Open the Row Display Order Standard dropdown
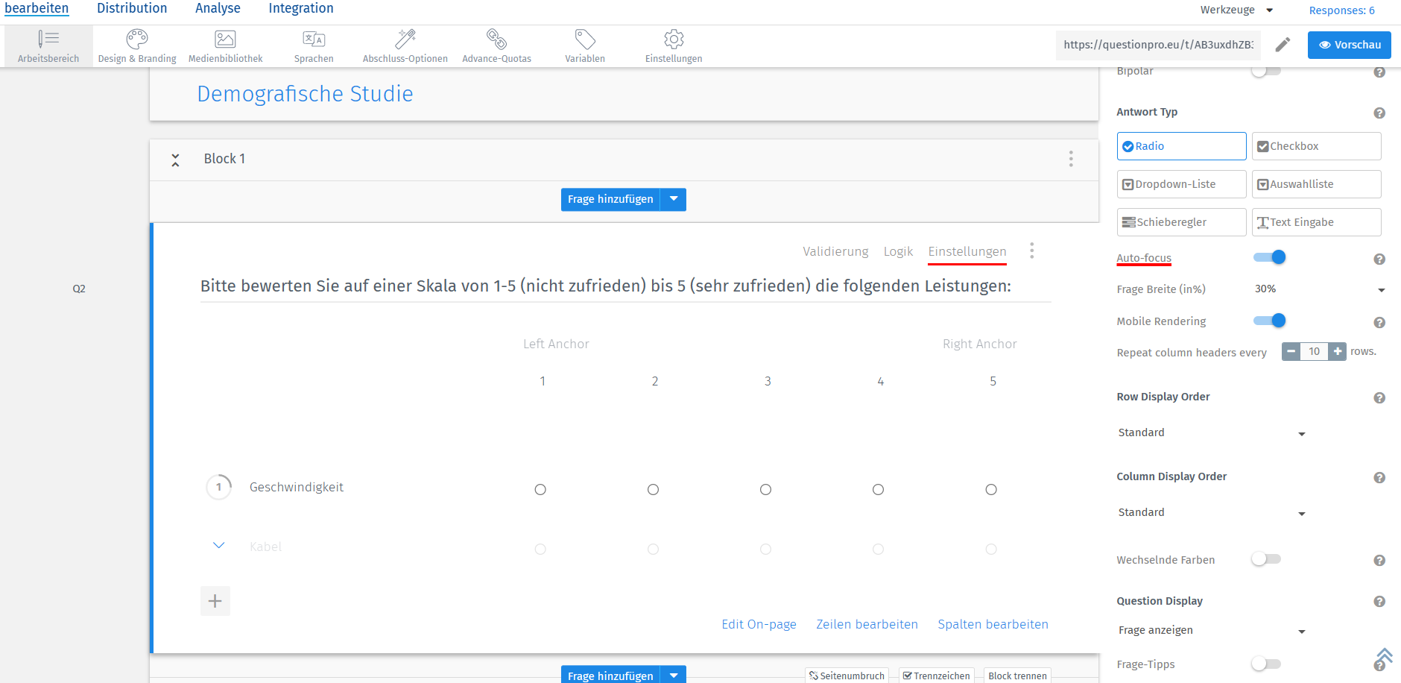 tap(1212, 433)
